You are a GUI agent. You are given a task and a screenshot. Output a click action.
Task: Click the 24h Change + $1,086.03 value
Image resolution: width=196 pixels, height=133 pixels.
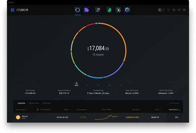tap(30, 93)
